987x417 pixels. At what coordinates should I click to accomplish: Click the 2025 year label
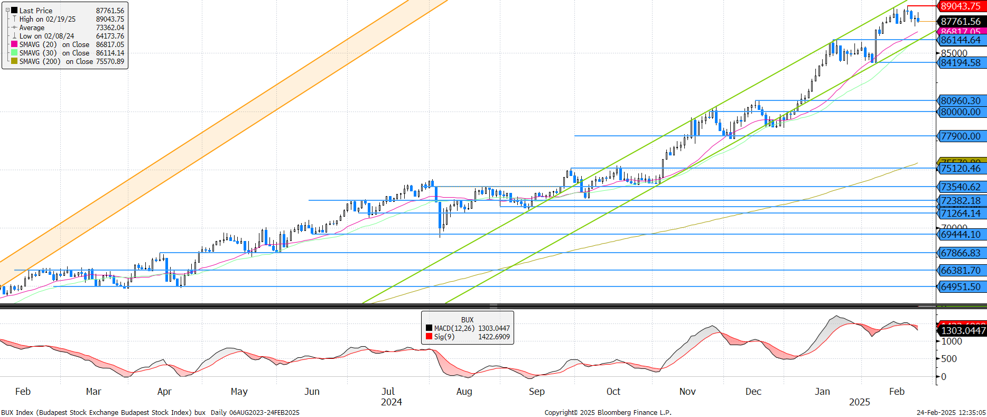pos(860,402)
